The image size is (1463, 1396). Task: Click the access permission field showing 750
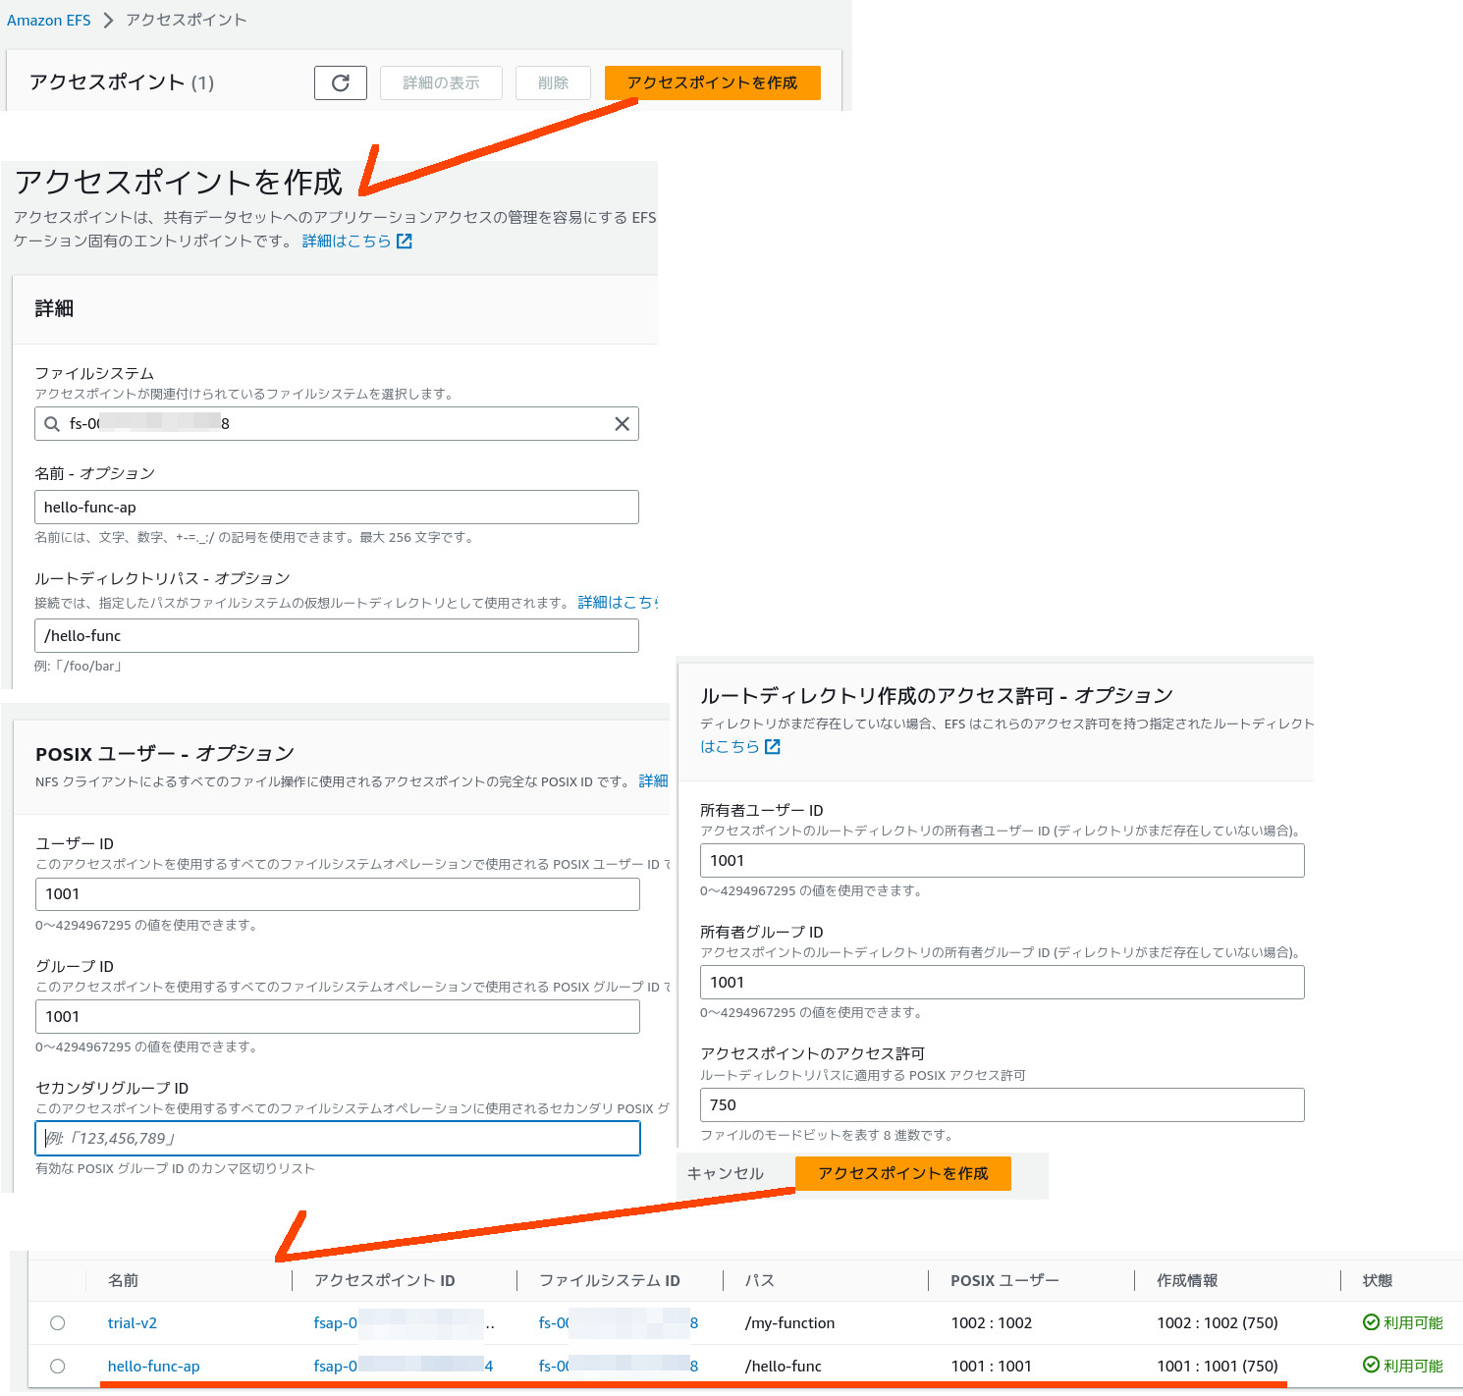(x=1002, y=1105)
